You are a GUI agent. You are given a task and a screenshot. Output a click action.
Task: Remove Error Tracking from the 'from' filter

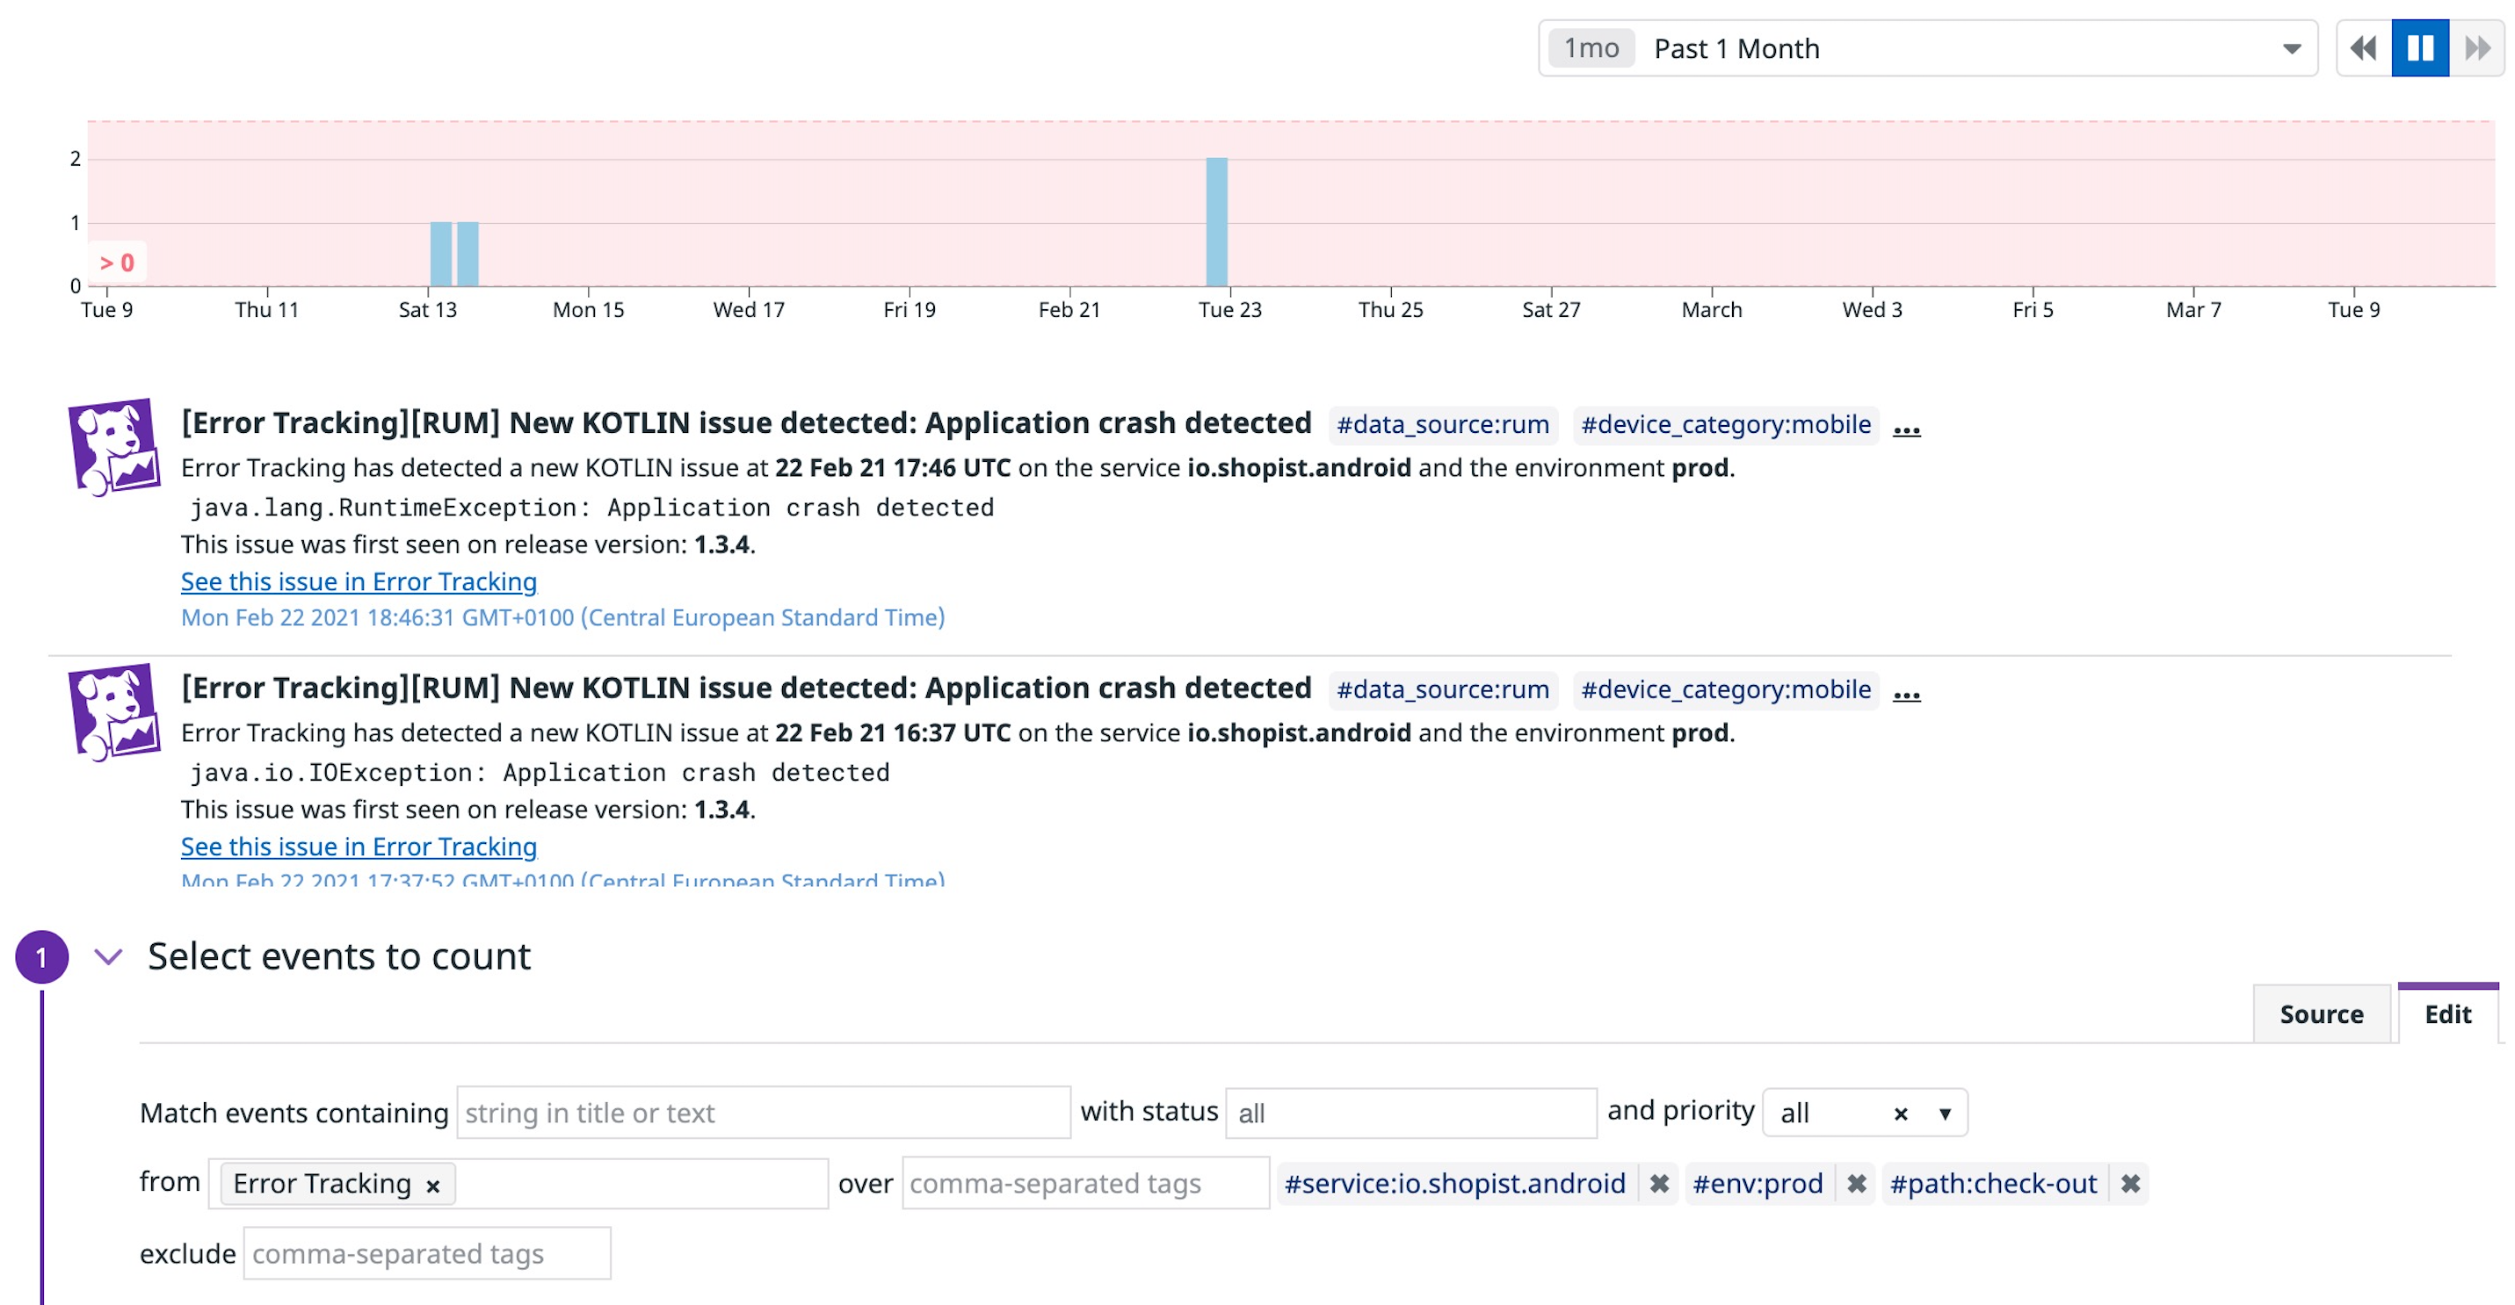pos(432,1184)
